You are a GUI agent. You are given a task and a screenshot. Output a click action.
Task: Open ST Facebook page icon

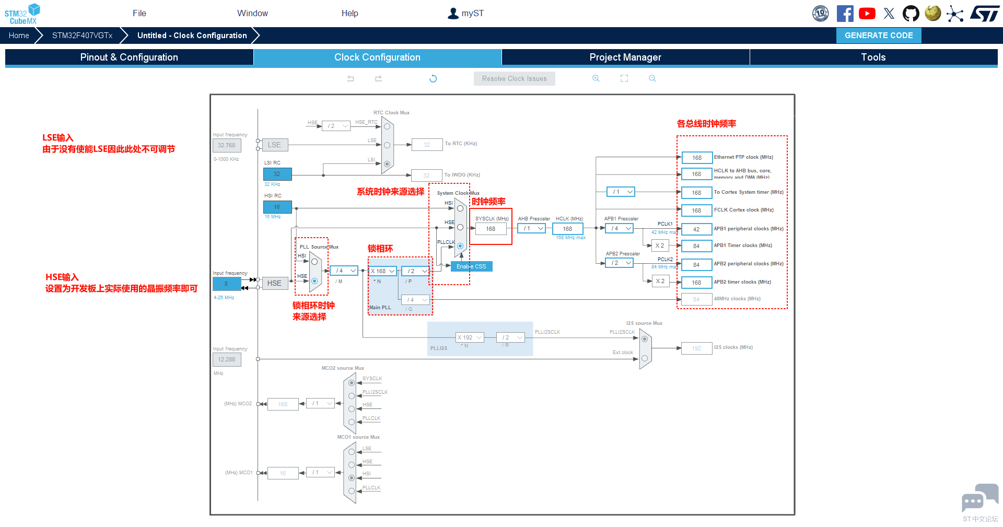point(845,14)
